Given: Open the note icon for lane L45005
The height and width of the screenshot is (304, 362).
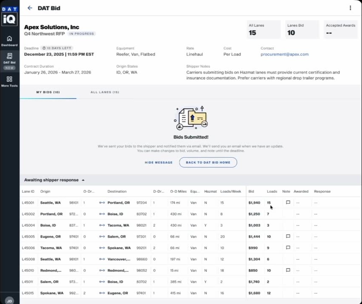Looking at the screenshot, I should click(288, 236).
